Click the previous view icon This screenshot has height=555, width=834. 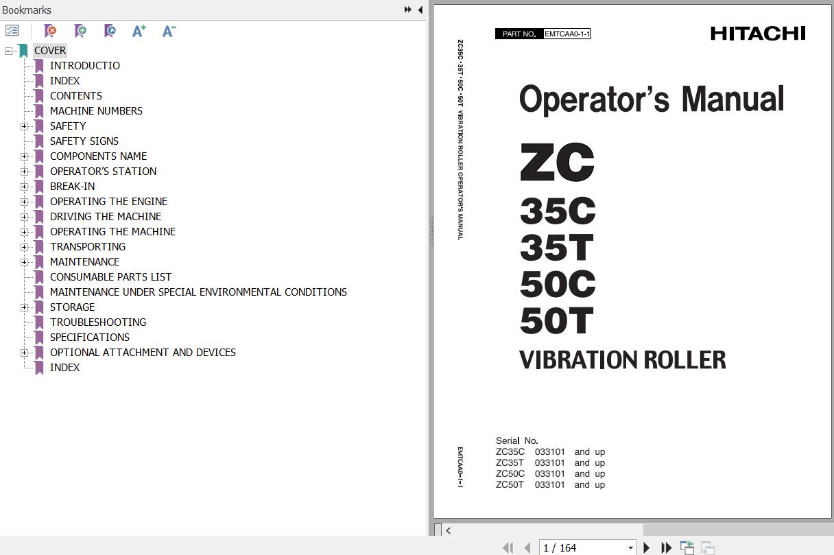pyautogui.click(x=687, y=547)
